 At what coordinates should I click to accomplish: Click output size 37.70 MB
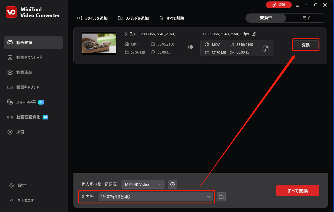(219, 52)
